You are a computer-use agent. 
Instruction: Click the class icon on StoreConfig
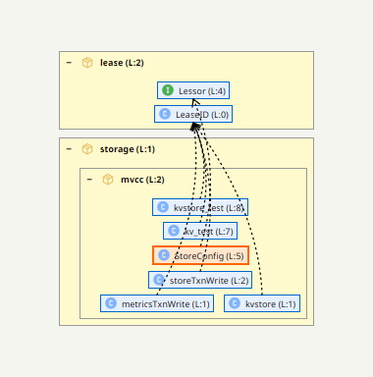pos(164,255)
